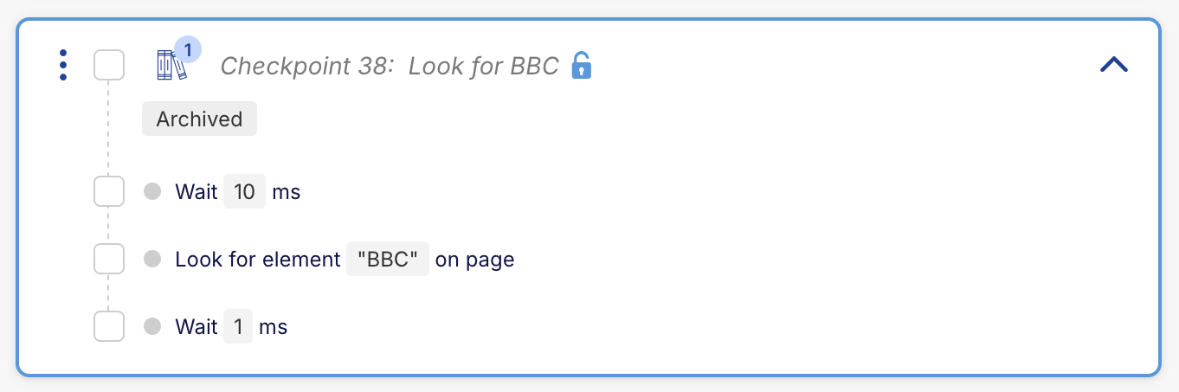Image resolution: width=1179 pixels, height=392 pixels.
Task: Click the blue padlock icon
Action: coord(582,66)
